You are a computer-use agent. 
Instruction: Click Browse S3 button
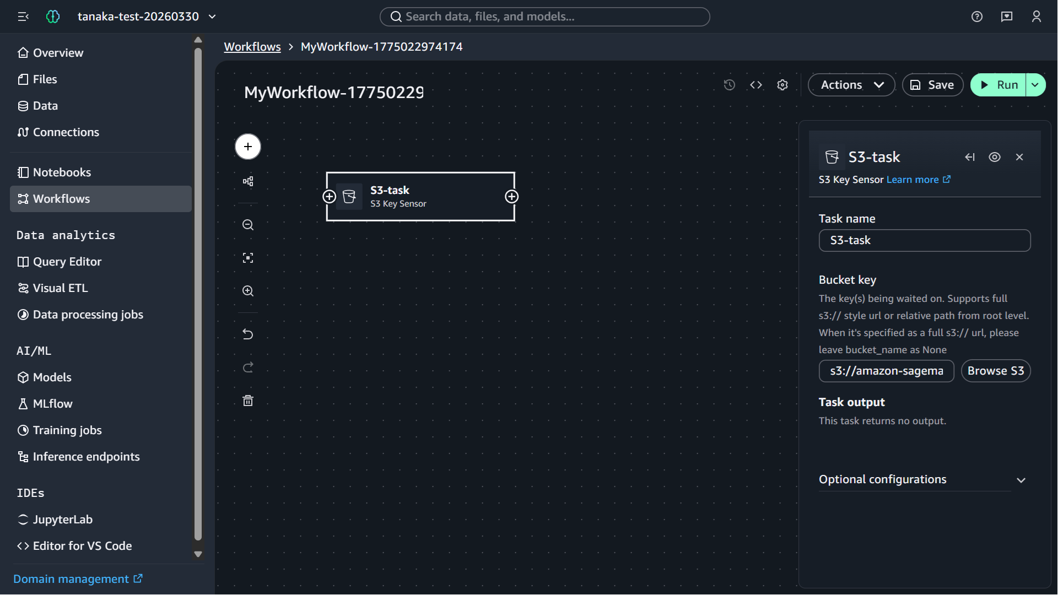tap(996, 371)
